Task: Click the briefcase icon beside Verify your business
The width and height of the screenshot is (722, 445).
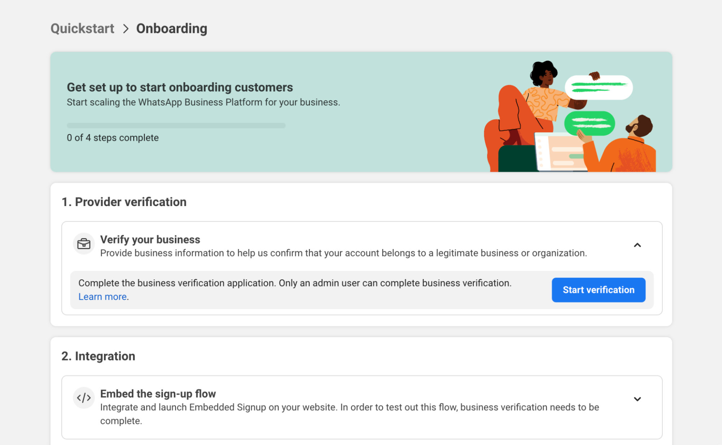Action: click(84, 244)
